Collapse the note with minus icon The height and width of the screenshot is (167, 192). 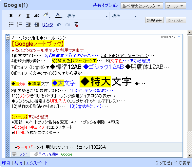8,37
